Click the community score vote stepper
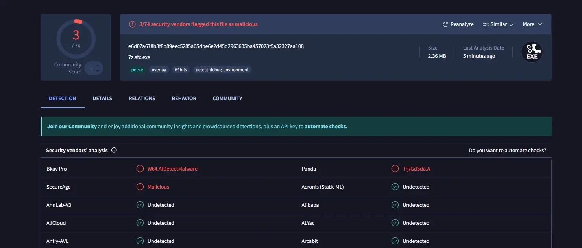 [94, 68]
